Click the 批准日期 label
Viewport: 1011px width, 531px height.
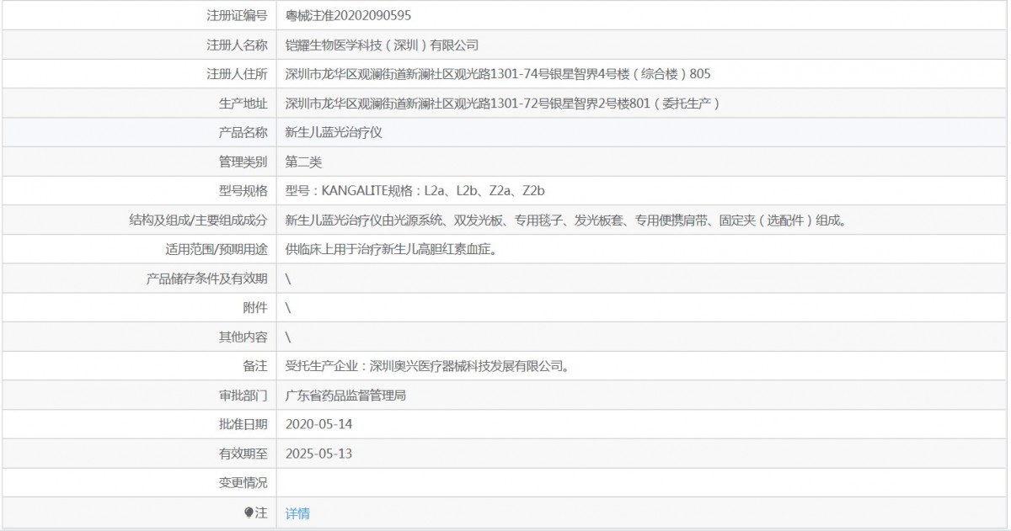243,425
